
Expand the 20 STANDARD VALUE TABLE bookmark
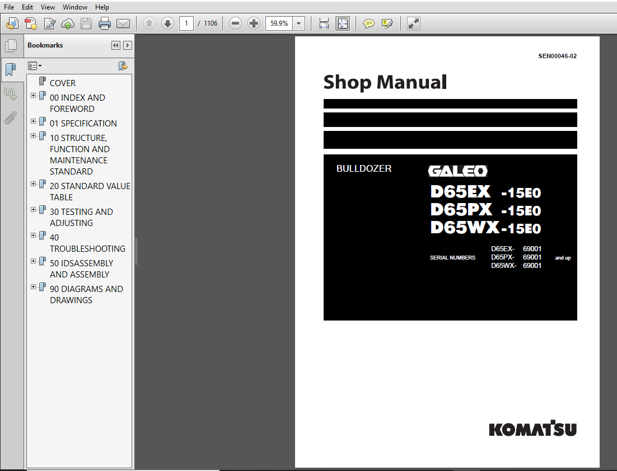[34, 183]
